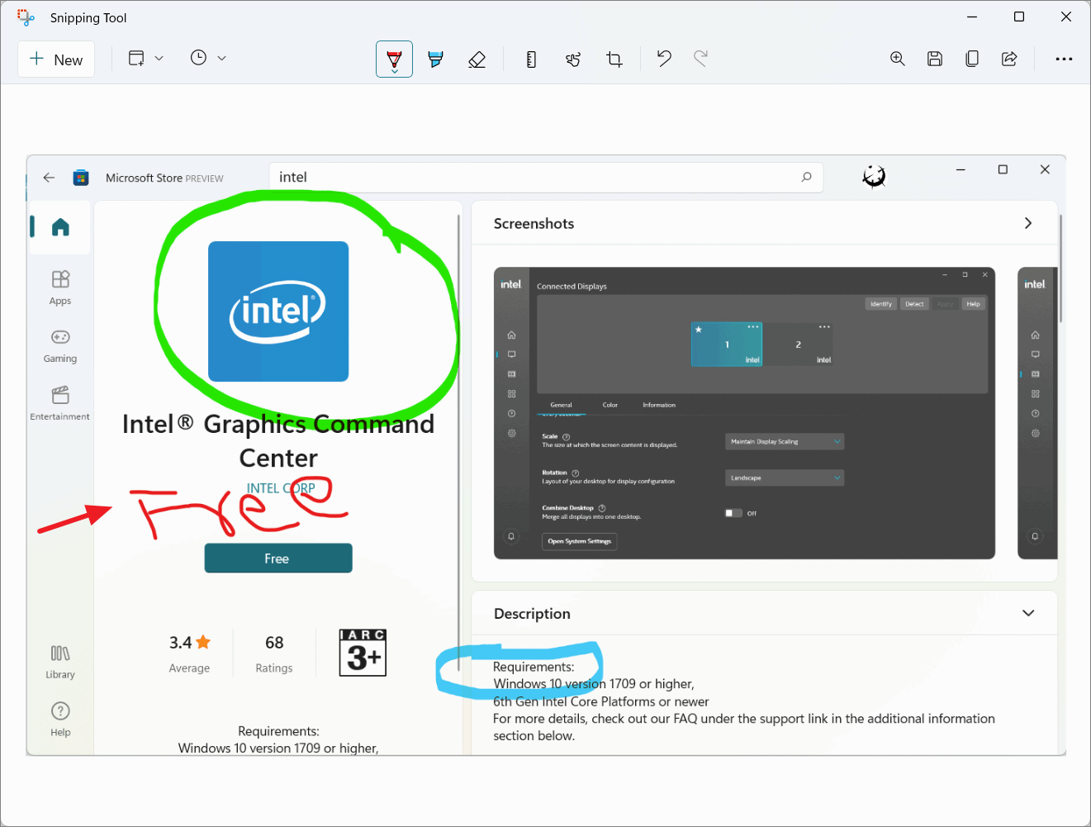Redo the annotation
The image size is (1091, 827).
(x=701, y=59)
